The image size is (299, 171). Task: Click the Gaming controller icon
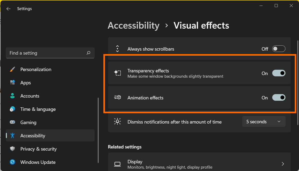point(12,122)
